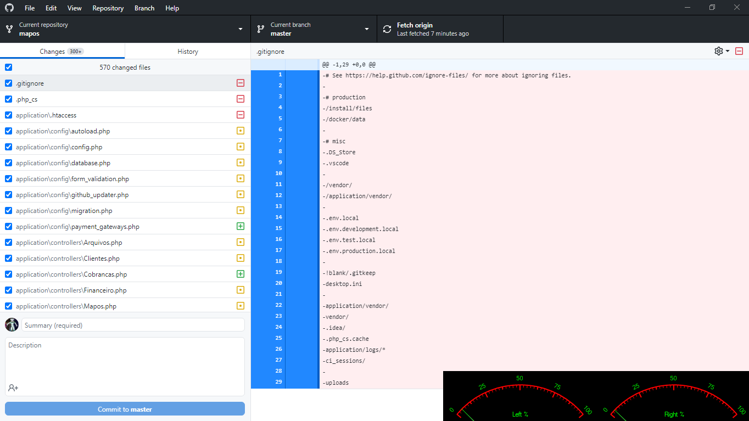Click the deleted-file icon next to .php_cs
Screen dimensions: 749x421
(241, 99)
